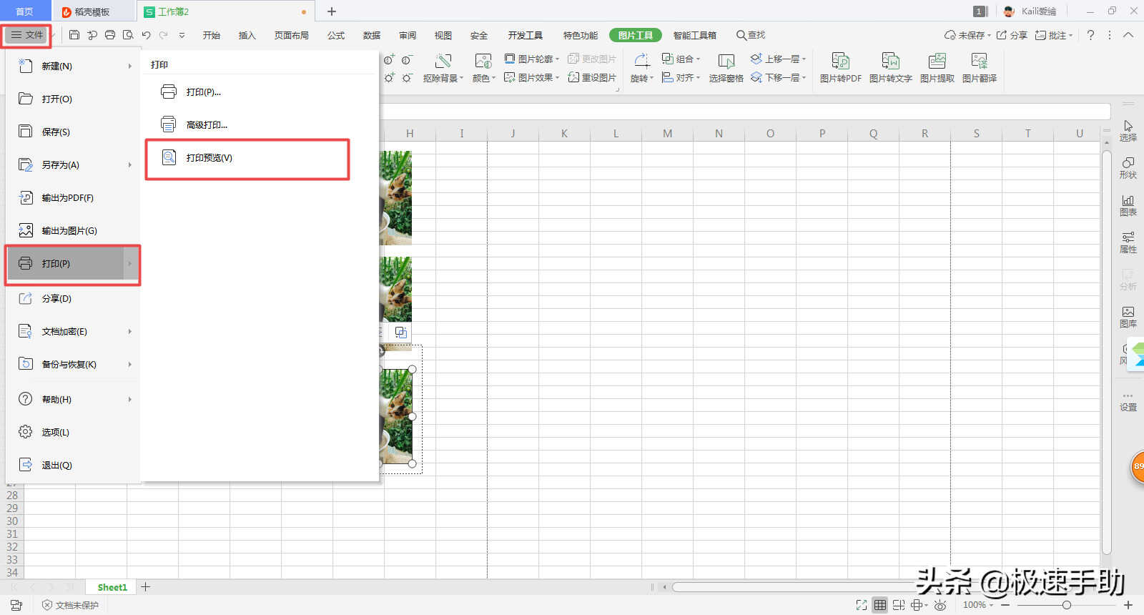Toggle full screen view in status bar
Screen dimensions: 1144x615
click(x=862, y=605)
